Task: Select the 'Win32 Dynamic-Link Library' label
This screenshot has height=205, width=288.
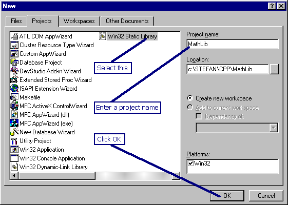Action: pyautogui.click(x=53, y=167)
